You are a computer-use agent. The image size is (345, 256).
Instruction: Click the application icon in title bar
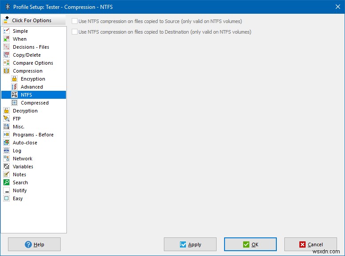[8, 7]
